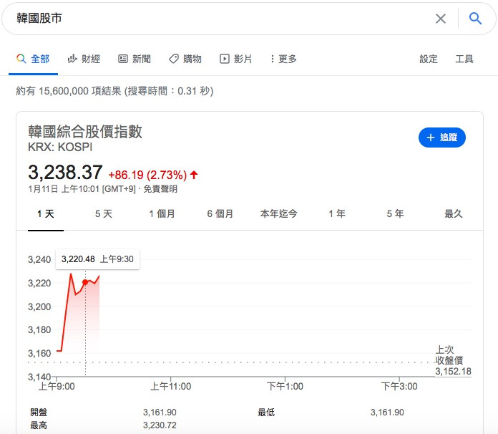Image resolution: width=498 pixels, height=434 pixels.
Task: Open the 財經 finance results tab
Action: (84, 59)
